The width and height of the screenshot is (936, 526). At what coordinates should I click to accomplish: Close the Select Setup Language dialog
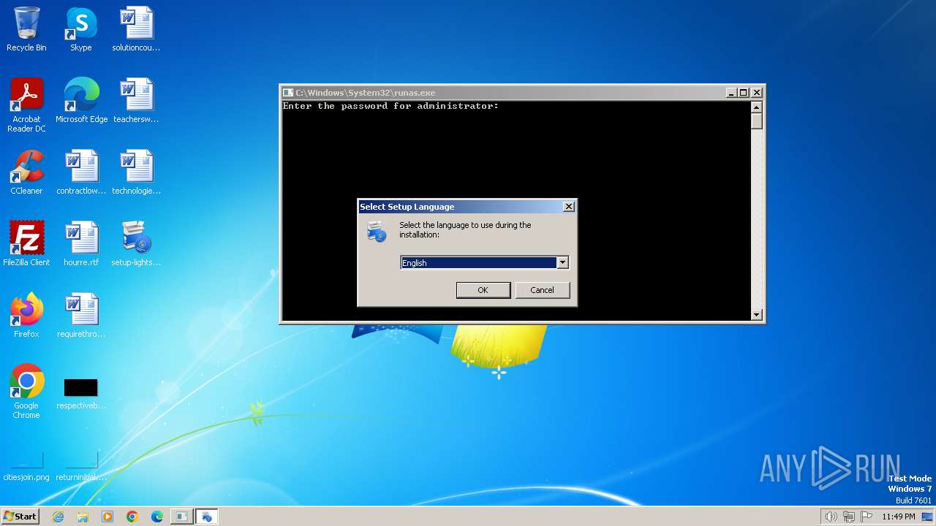(x=568, y=207)
